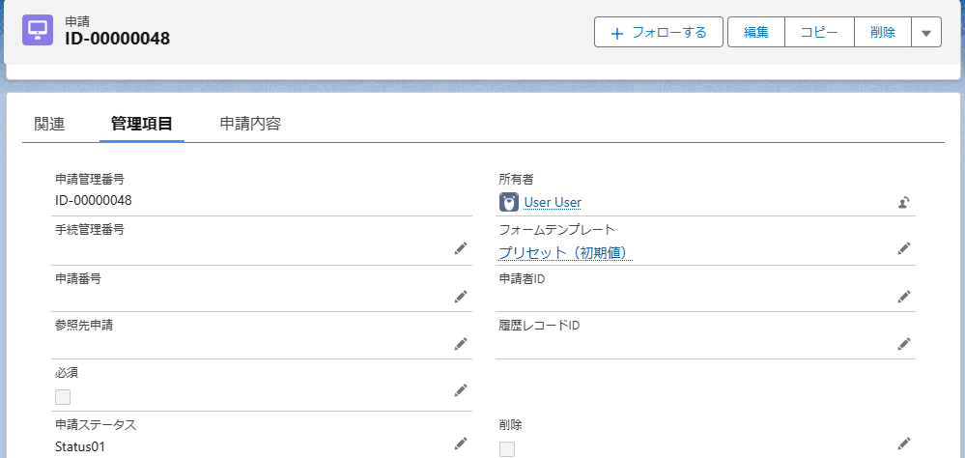The width and height of the screenshot is (965, 458).
Task: Edit the 申請番号 field via pencil icon
Action: pyautogui.click(x=461, y=296)
